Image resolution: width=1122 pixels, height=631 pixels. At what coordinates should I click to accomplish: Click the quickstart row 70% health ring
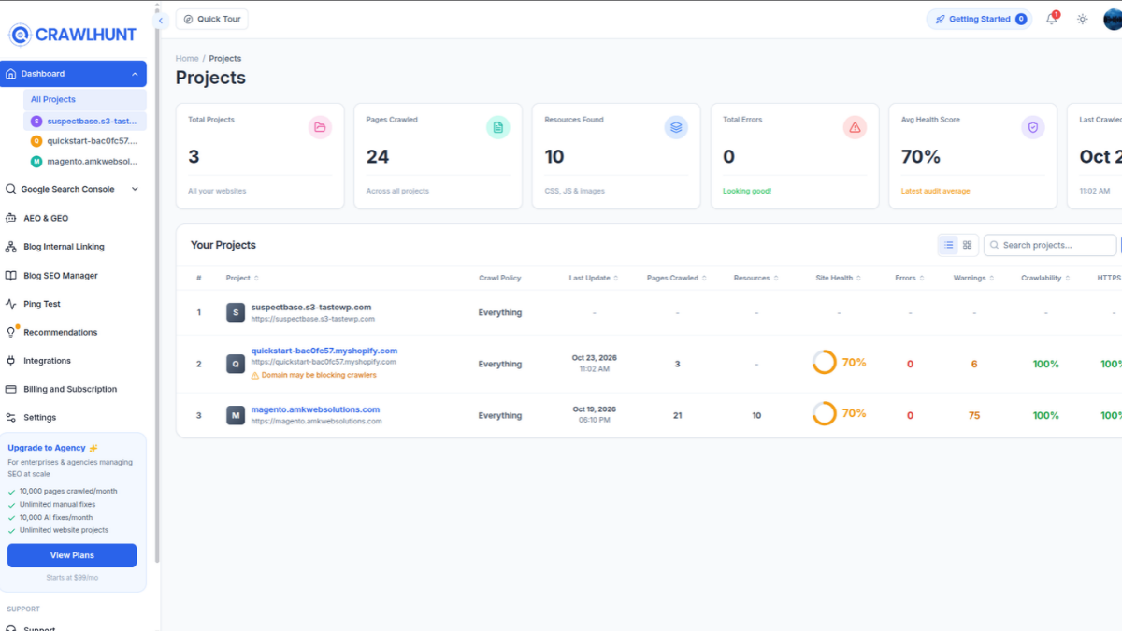pyautogui.click(x=824, y=363)
